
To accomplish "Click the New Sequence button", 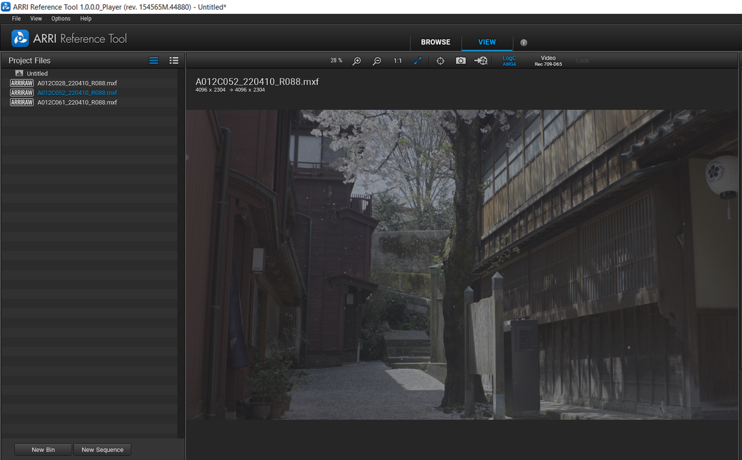I will (x=103, y=450).
